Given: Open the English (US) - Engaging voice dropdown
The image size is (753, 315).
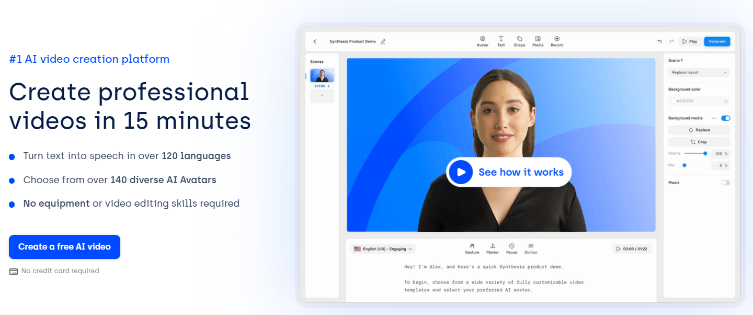Looking at the screenshot, I should pyautogui.click(x=383, y=249).
